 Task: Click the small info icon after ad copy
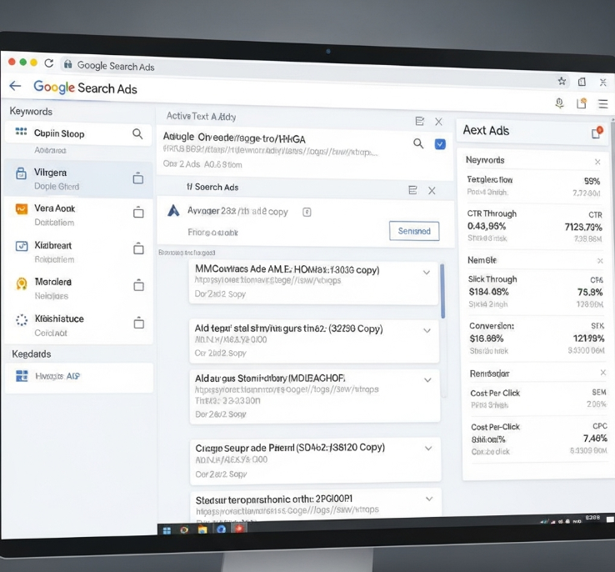click(x=307, y=213)
